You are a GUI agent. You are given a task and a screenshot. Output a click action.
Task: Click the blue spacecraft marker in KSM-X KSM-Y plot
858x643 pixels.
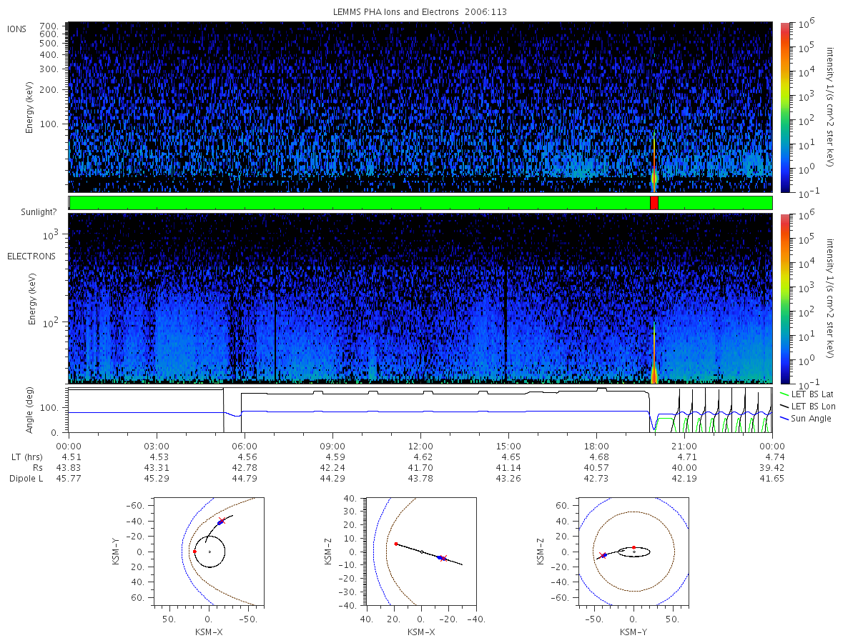[x=220, y=523]
